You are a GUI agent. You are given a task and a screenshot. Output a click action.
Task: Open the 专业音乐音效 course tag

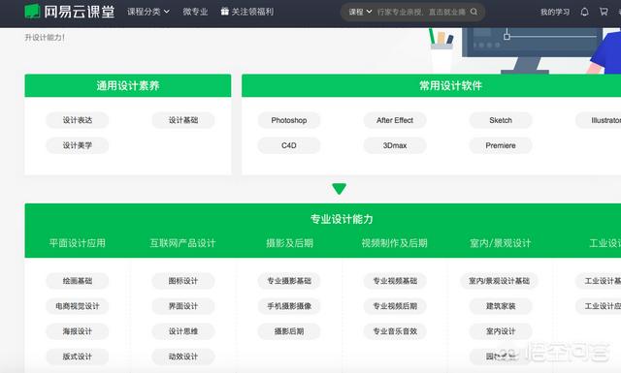(x=395, y=331)
